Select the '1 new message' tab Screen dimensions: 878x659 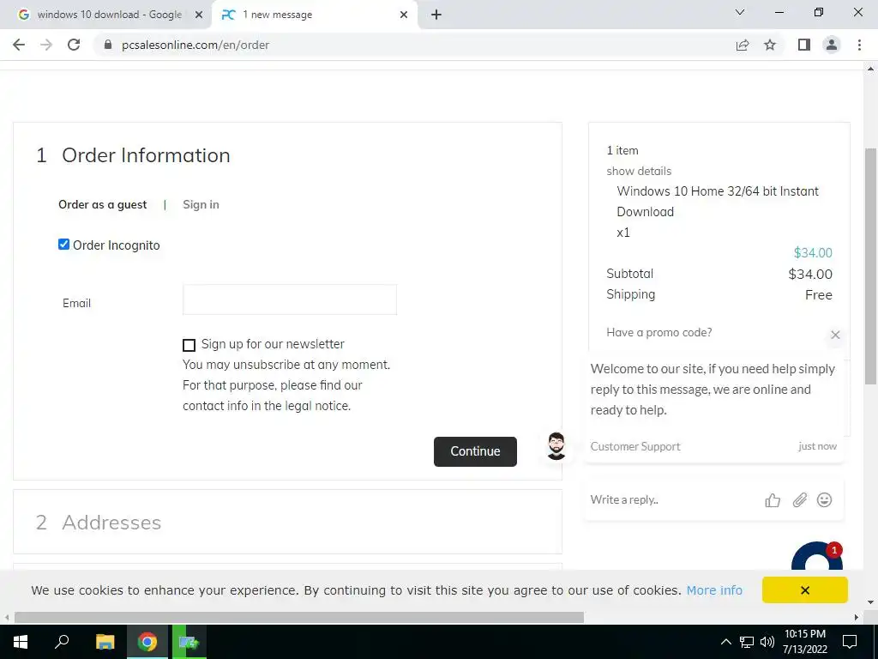pos(315,15)
